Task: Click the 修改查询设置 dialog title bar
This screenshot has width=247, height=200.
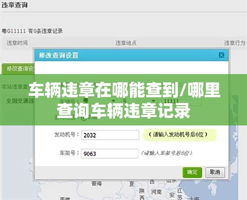Action: coord(131,55)
